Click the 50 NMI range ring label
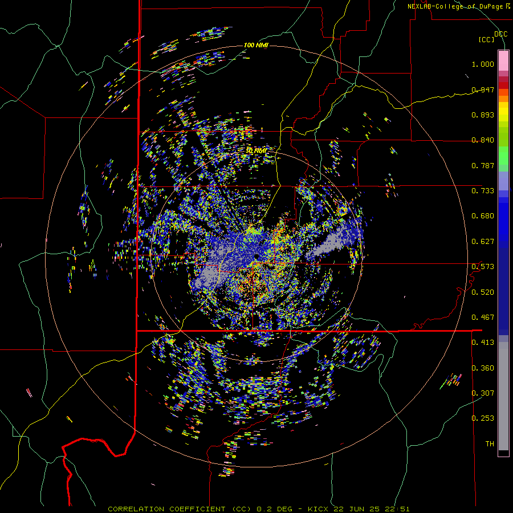This screenshot has width=513, height=513. pyautogui.click(x=256, y=151)
